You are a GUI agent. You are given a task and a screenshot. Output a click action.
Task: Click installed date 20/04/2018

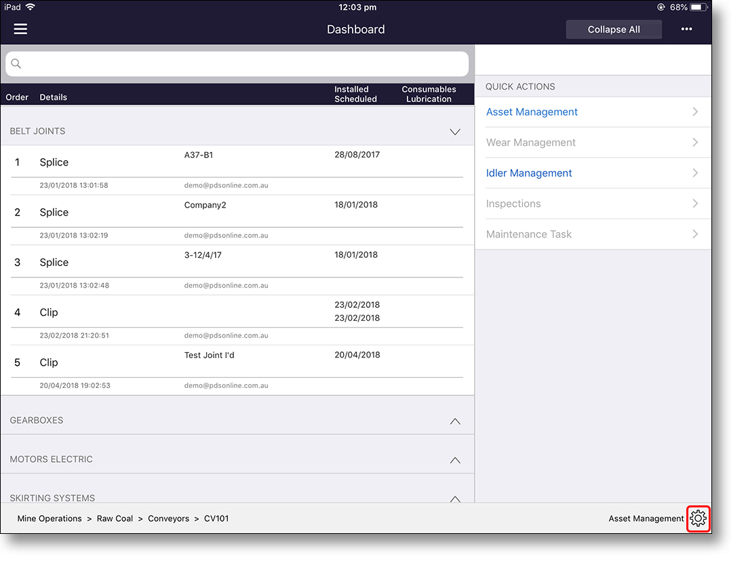tap(357, 355)
